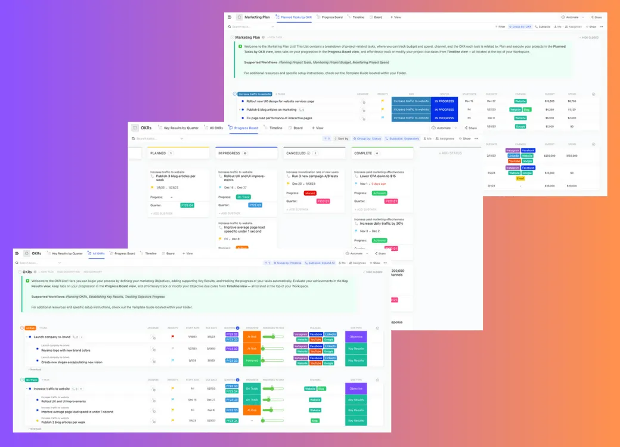
Task: Toggle the Show option in Progress Board toolbar
Action: click(464, 139)
